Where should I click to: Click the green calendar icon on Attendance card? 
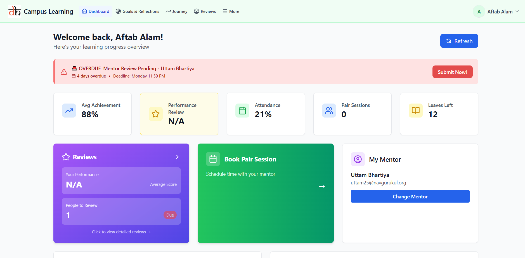[x=242, y=111]
